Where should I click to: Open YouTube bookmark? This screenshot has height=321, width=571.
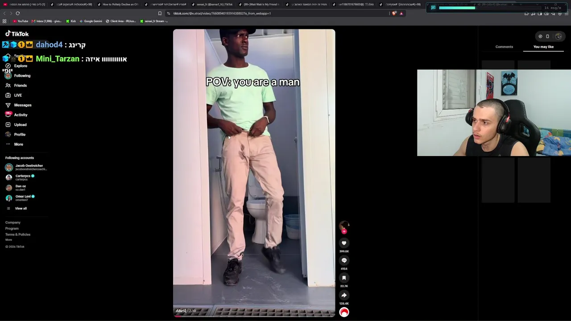coord(21,21)
